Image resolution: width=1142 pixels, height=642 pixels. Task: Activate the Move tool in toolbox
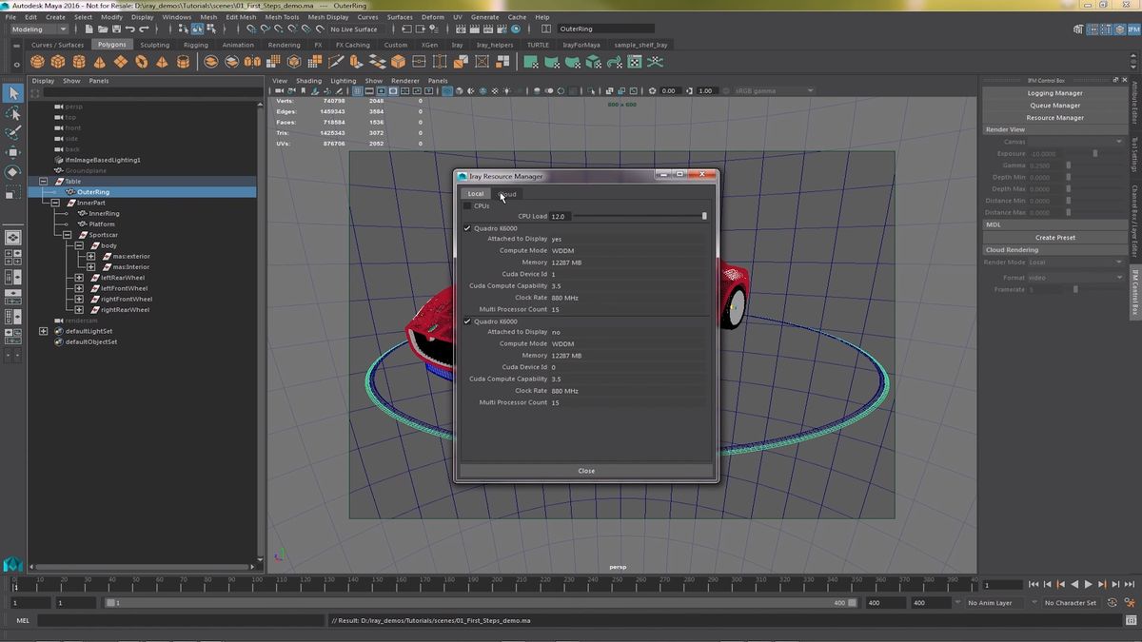pos(13,152)
